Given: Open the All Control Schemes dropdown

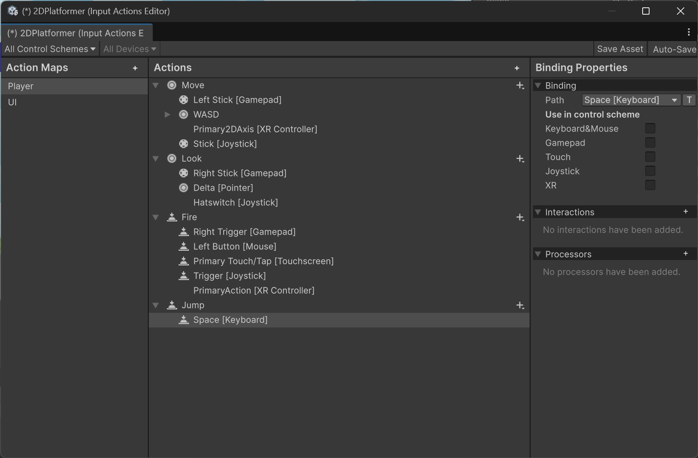Looking at the screenshot, I should click(x=50, y=49).
